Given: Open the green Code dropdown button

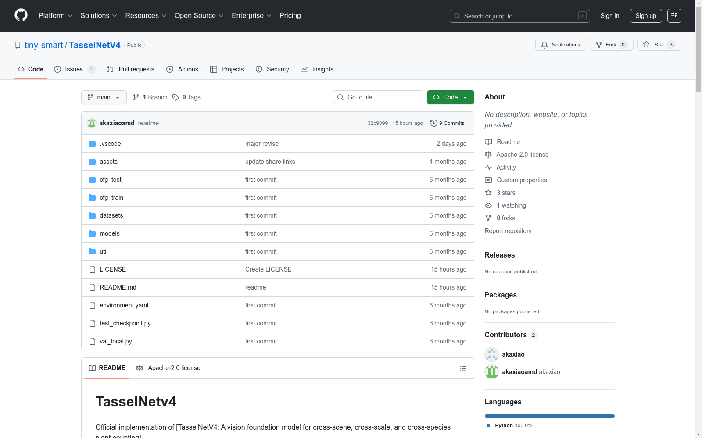Looking at the screenshot, I should tap(450, 97).
